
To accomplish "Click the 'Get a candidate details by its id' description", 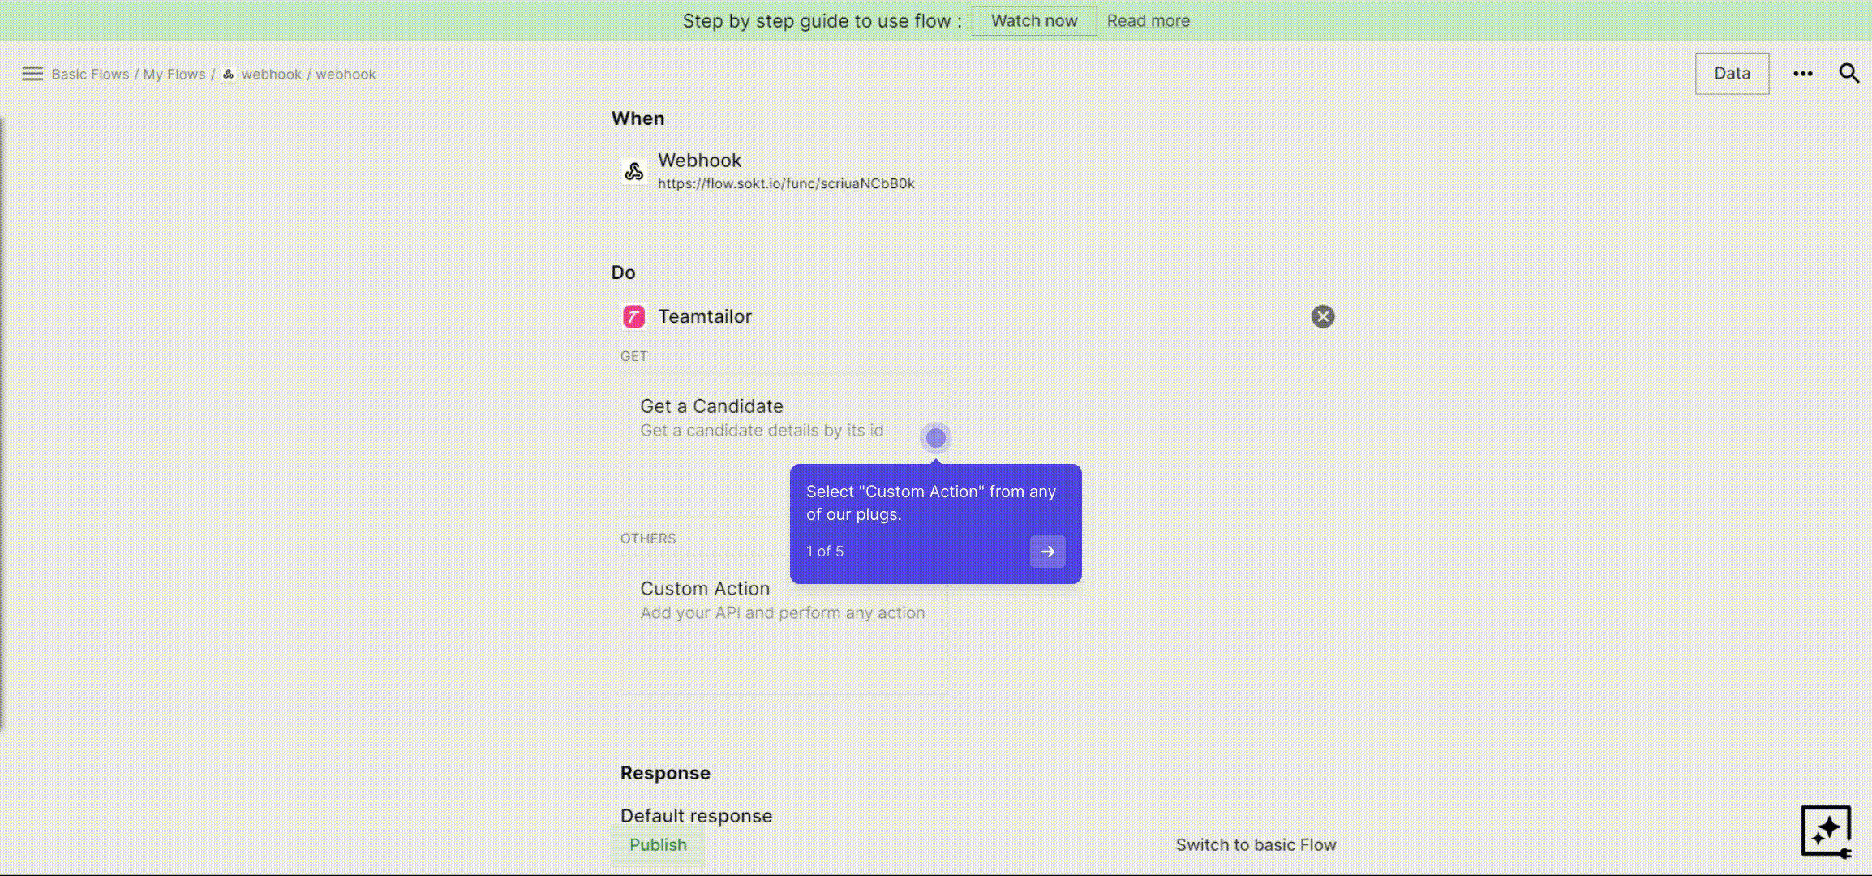I will [x=762, y=431].
